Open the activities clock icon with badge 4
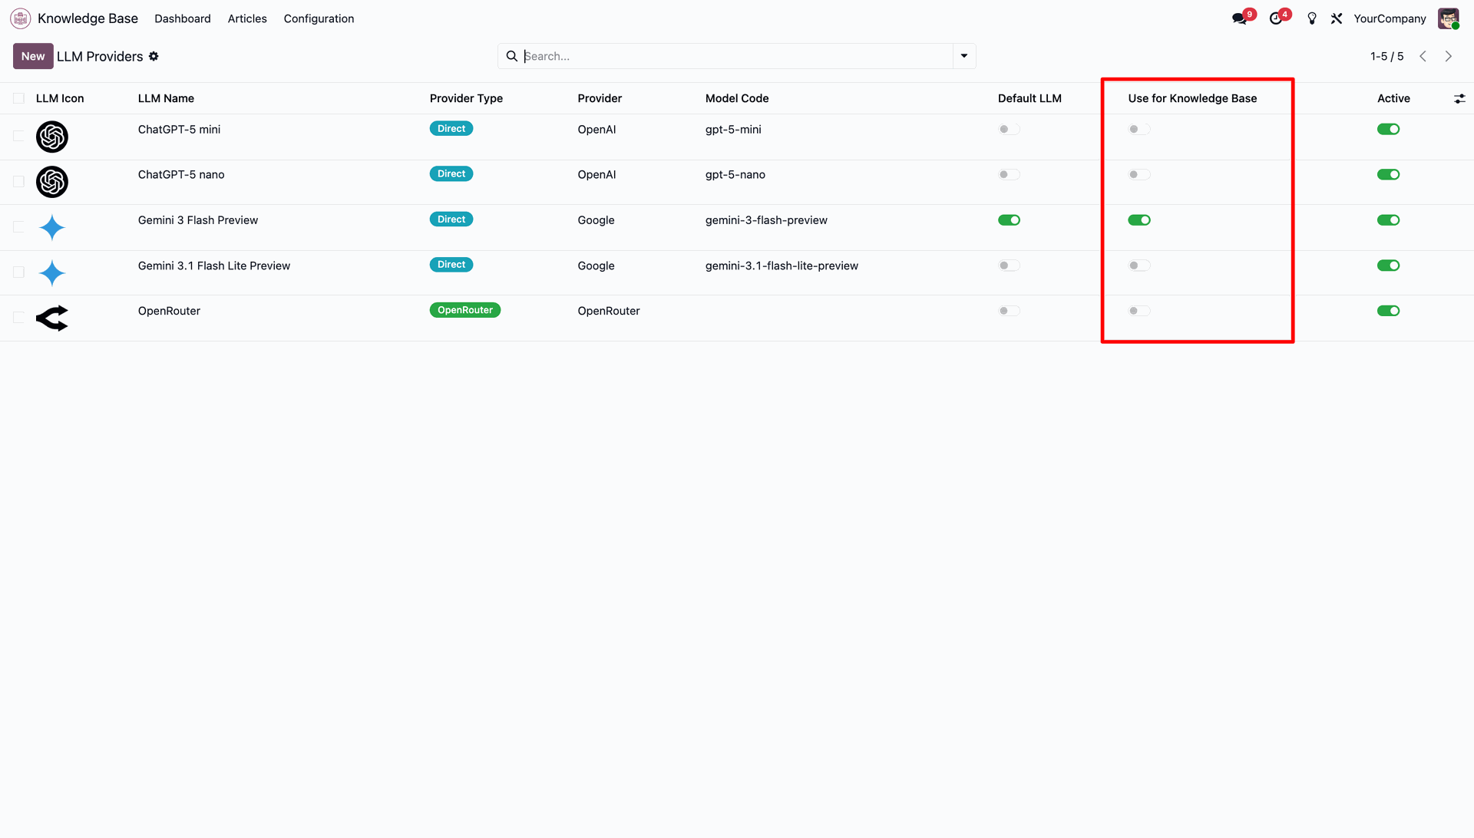 tap(1276, 18)
